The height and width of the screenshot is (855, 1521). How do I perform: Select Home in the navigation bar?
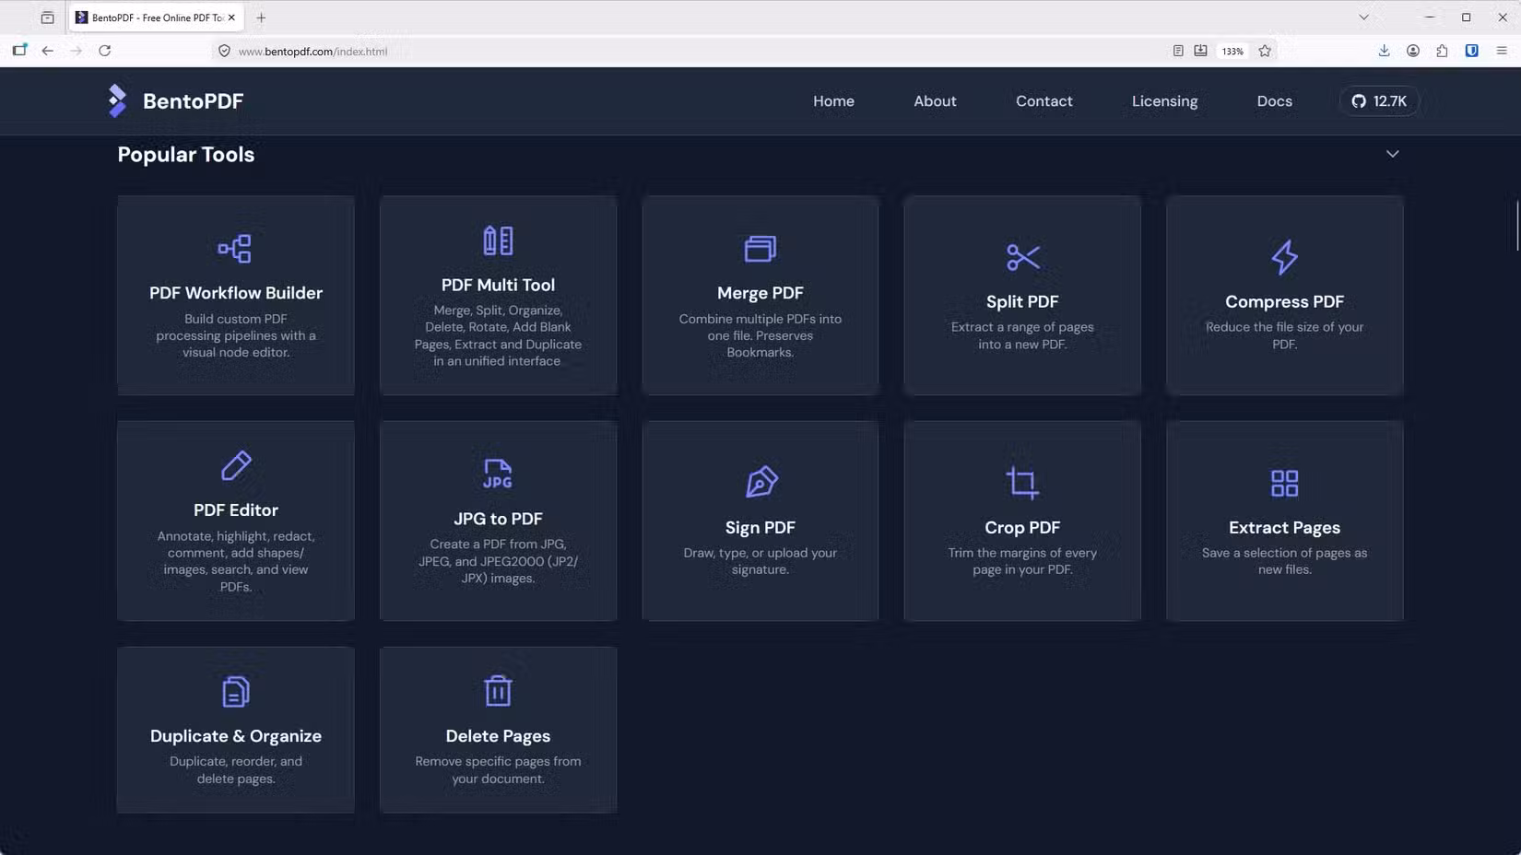coord(833,101)
